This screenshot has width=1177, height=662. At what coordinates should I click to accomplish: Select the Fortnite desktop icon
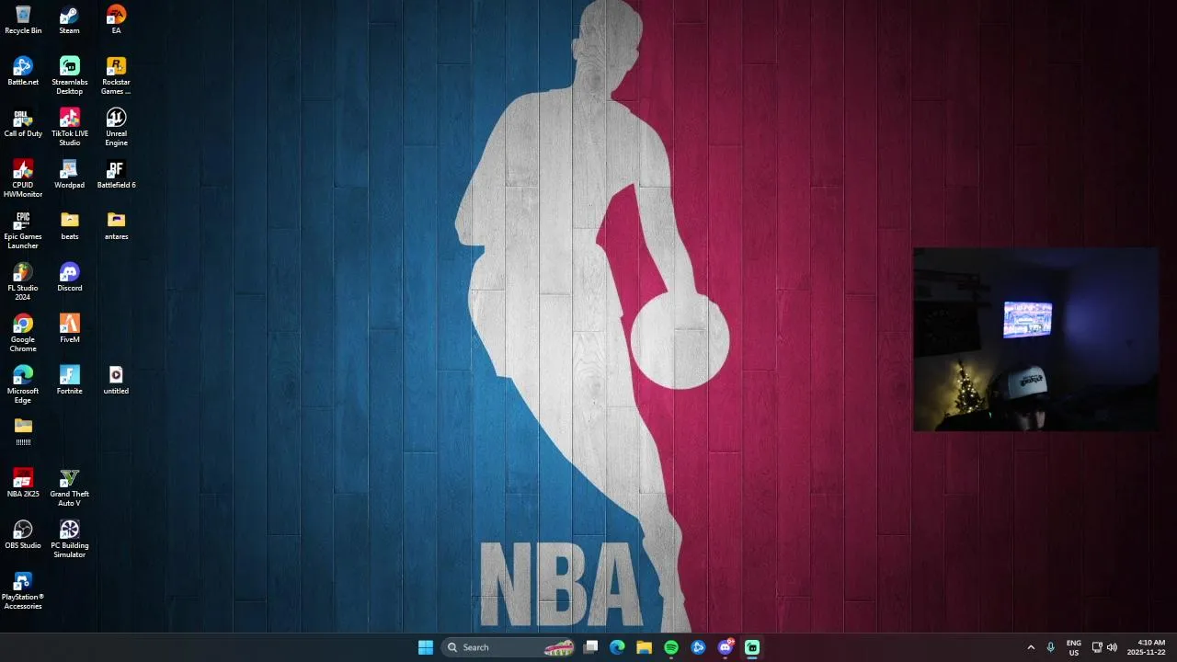tap(69, 380)
